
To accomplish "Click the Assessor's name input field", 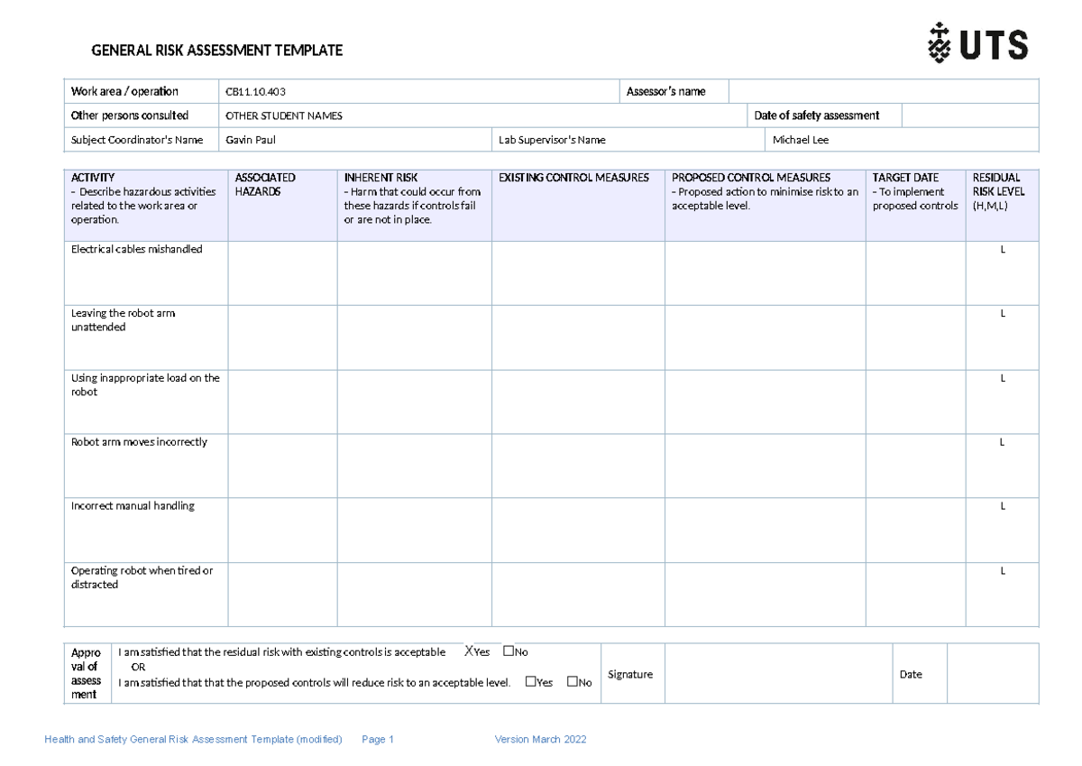I will point(882,90).
